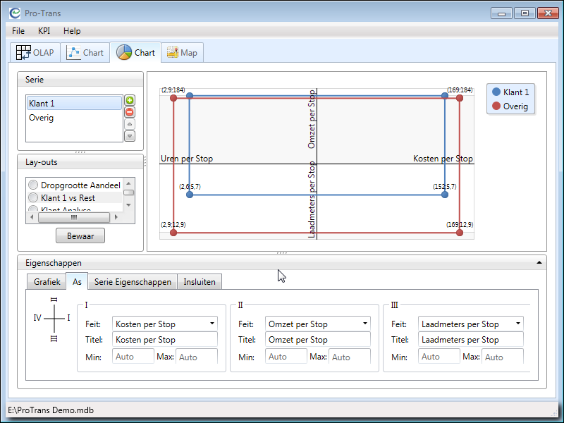Image resolution: width=564 pixels, height=423 pixels.
Task: Select the Klant 1 vs Rest radio button
Action: click(33, 198)
